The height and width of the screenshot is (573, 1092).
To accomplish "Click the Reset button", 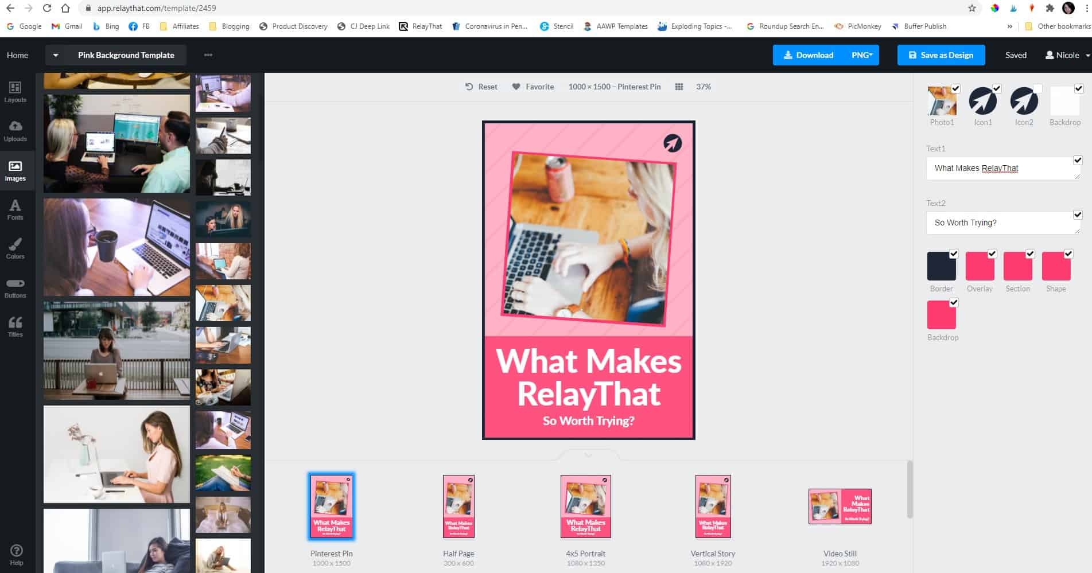I will pyautogui.click(x=481, y=87).
